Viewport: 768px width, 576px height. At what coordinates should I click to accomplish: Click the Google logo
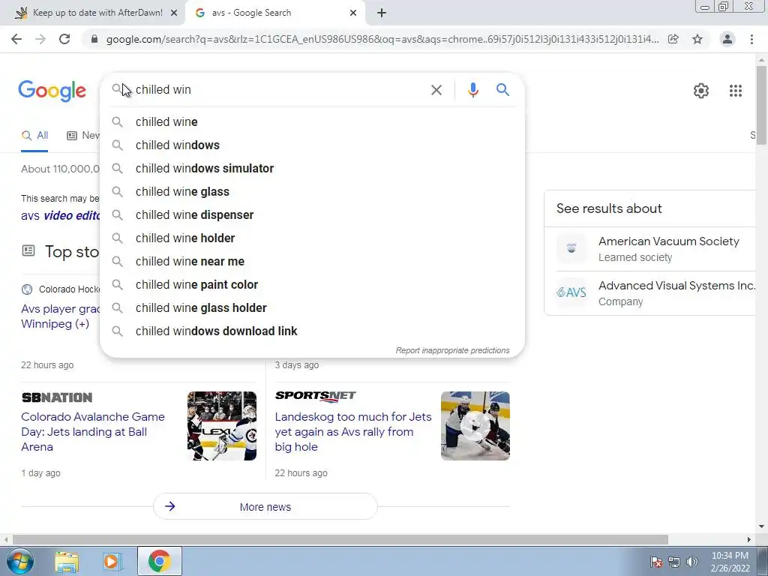pos(52,91)
